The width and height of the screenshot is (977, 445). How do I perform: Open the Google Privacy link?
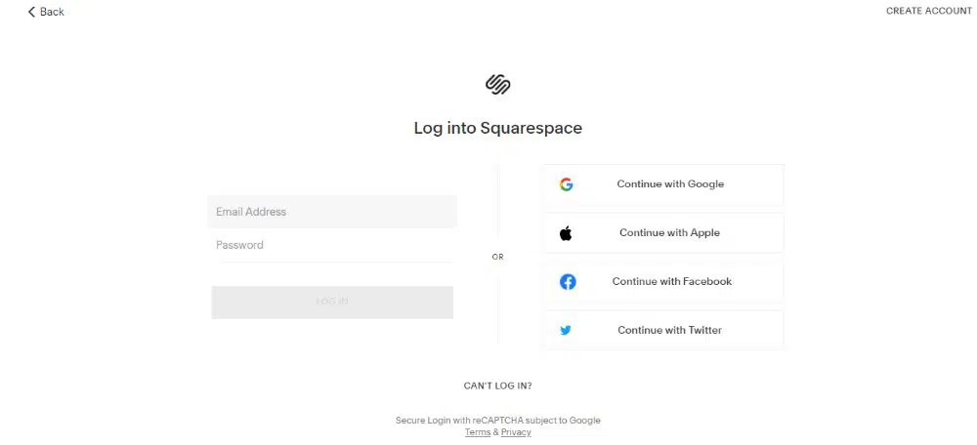pyautogui.click(x=516, y=432)
